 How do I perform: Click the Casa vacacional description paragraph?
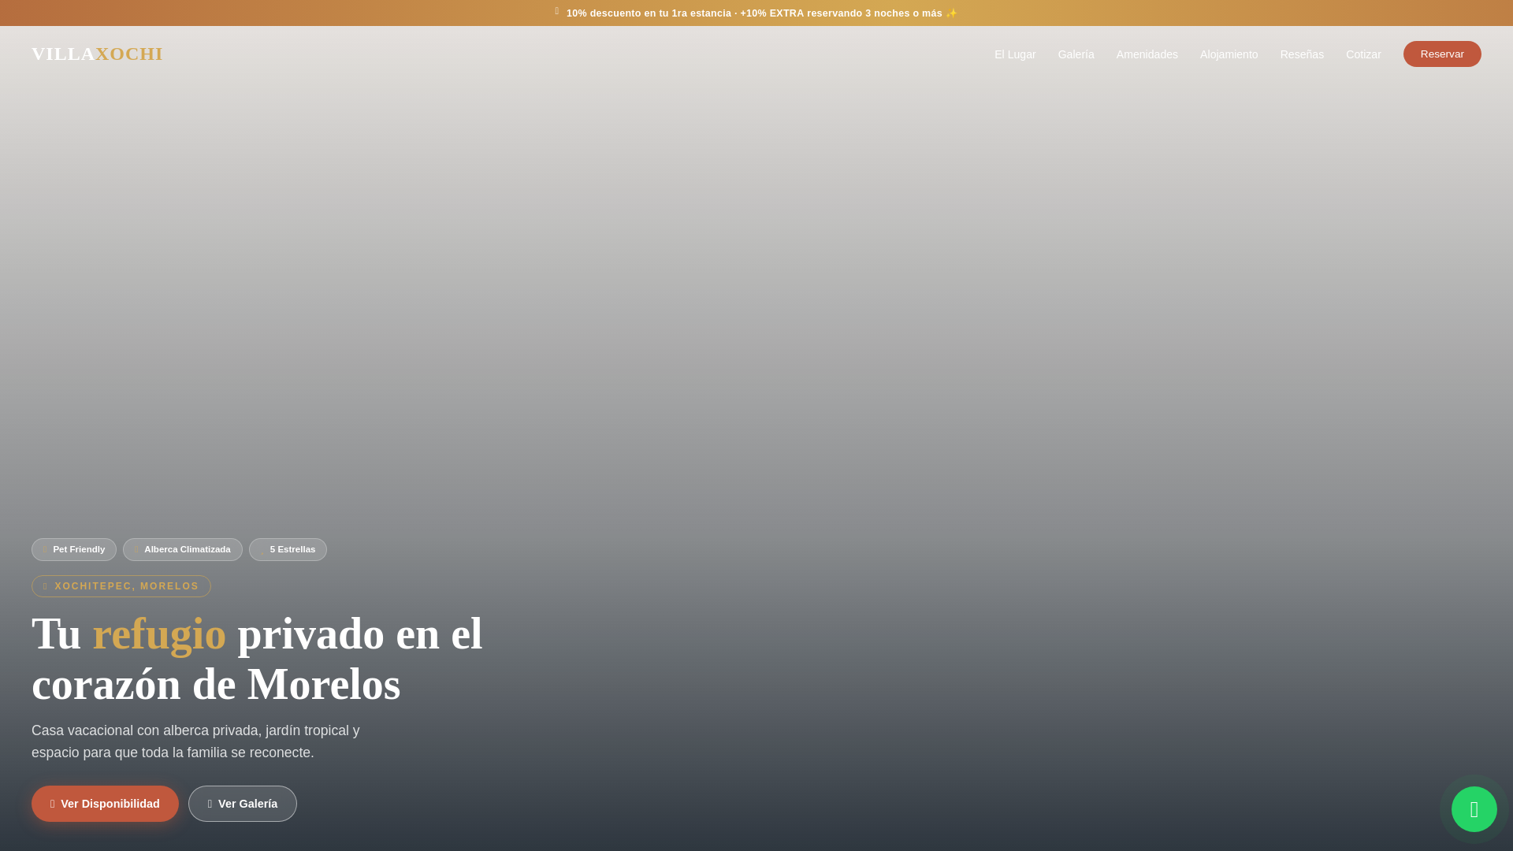tap(195, 741)
